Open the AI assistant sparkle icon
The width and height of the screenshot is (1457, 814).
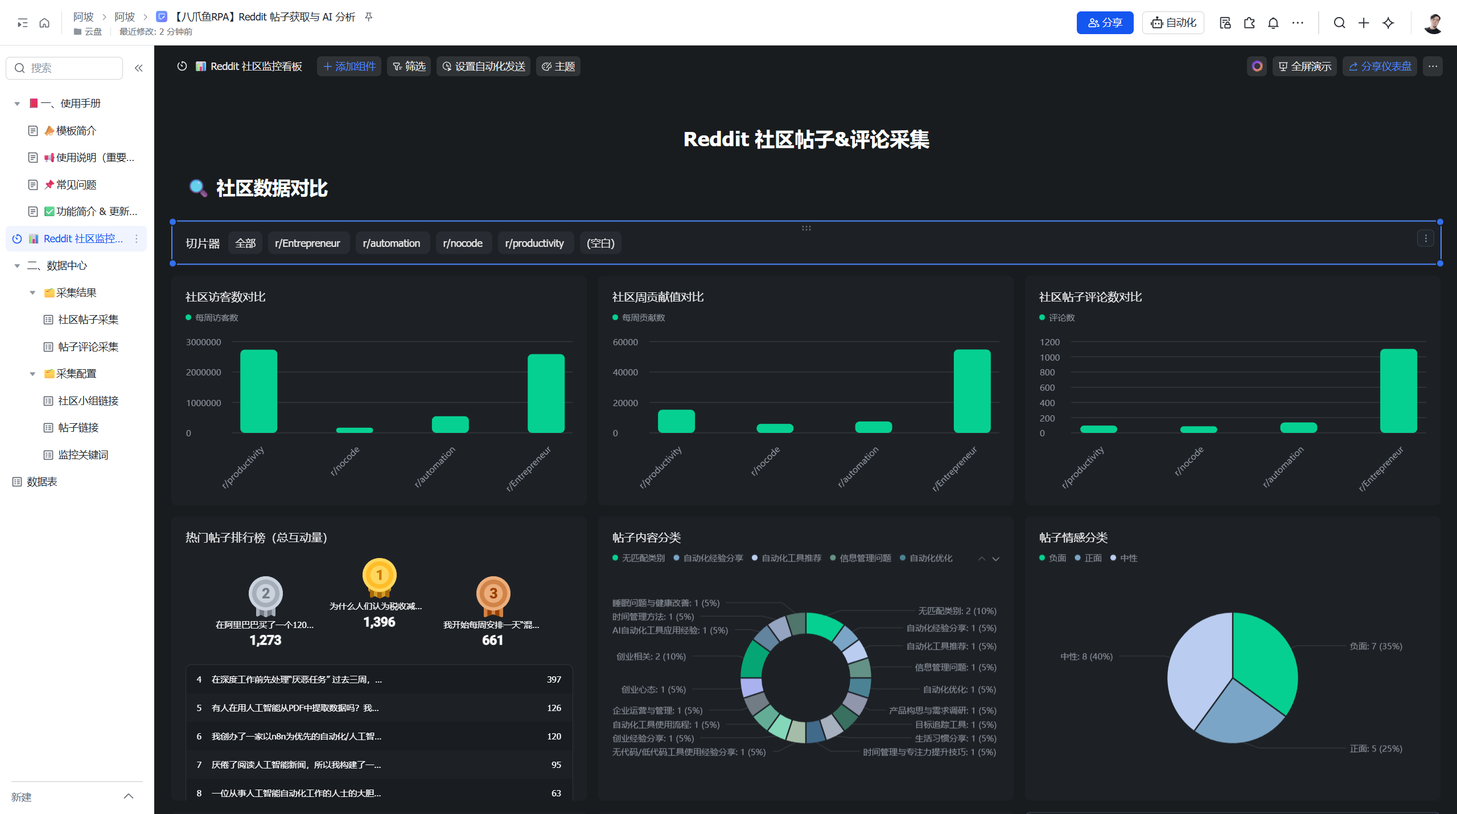tap(1388, 23)
